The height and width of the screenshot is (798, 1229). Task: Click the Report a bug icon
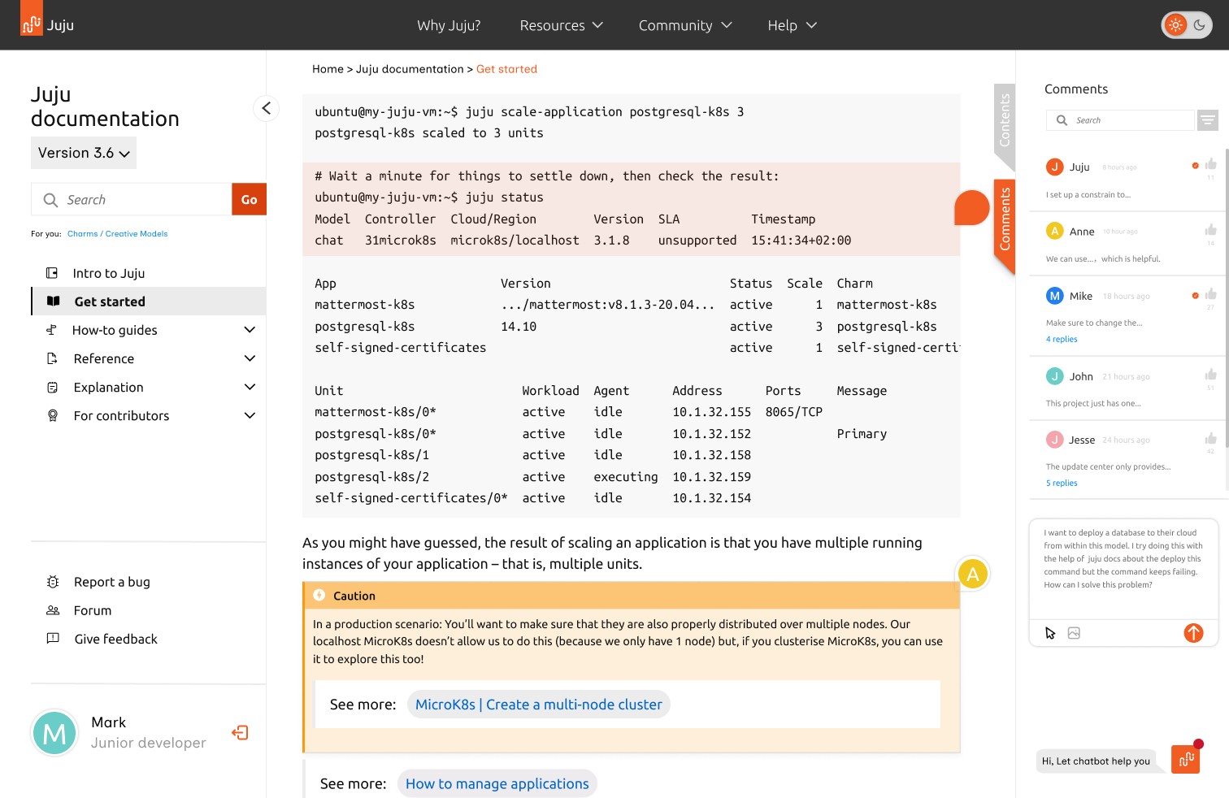pyautogui.click(x=53, y=582)
